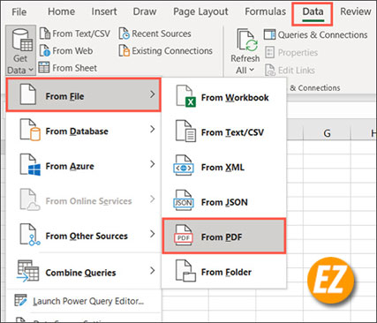Switch to the Review tab

[x=355, y=11]
